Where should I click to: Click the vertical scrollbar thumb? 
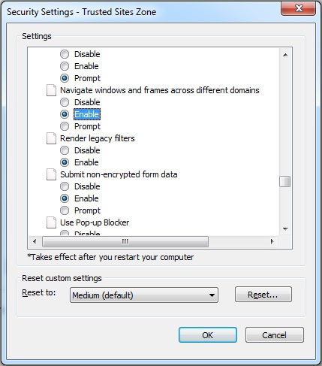pyautogui.click(x=285, y=182)
